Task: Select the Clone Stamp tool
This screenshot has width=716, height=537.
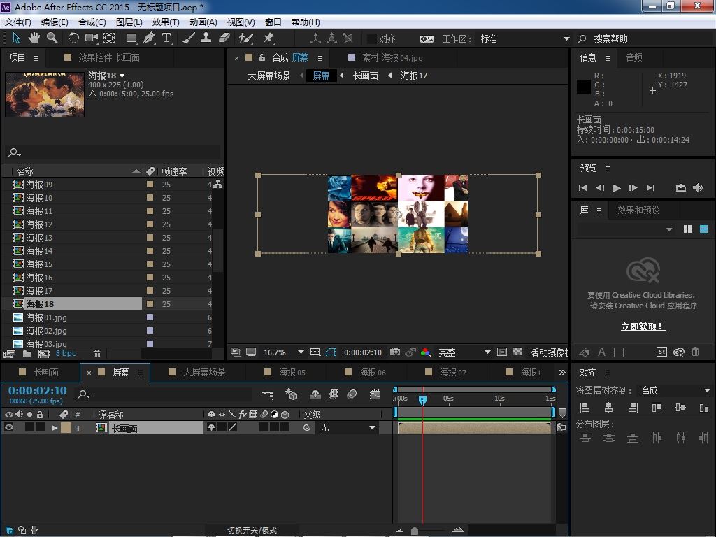Action: pyautogui.click(x=206, y=38)
